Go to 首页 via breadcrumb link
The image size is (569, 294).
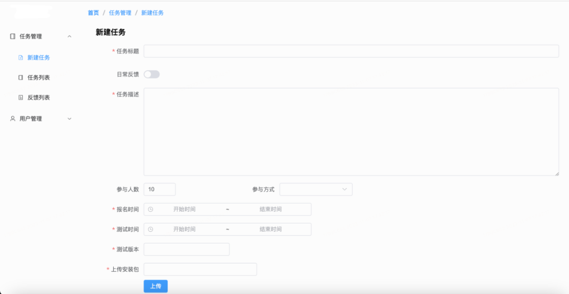[93, 13]
